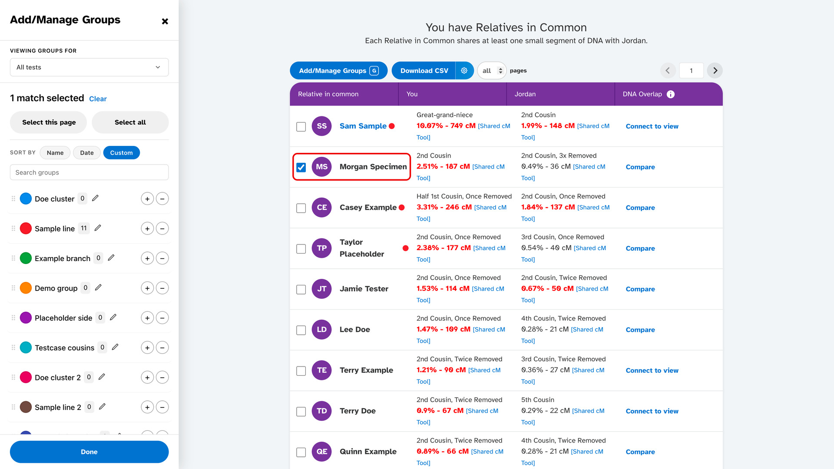Clear the selected match

pyautogui.click(x=98, y=99)
